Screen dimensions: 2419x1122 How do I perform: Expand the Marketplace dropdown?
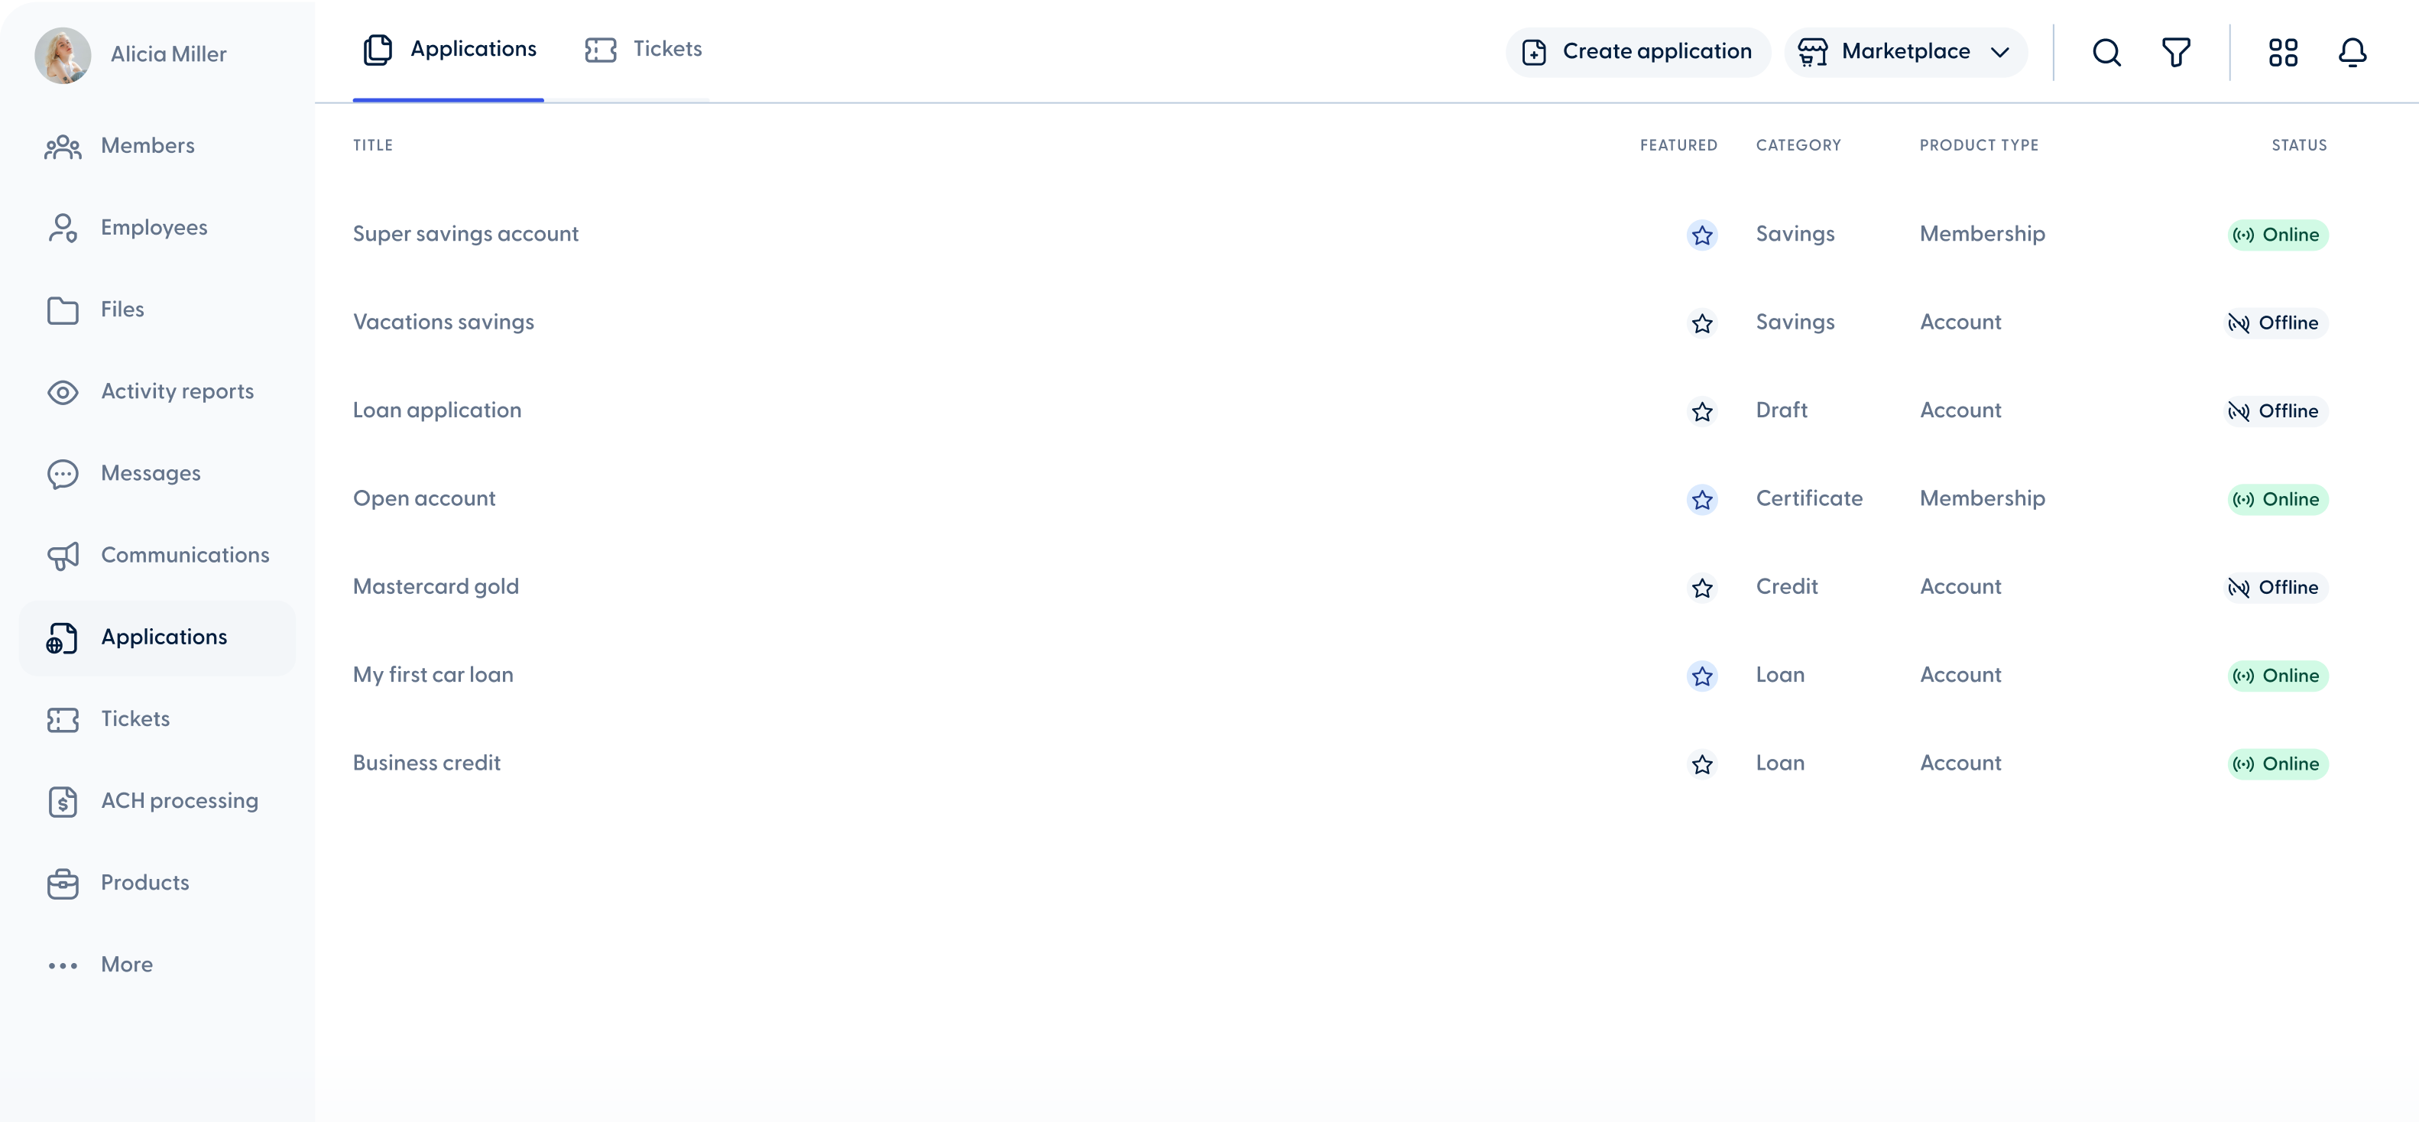(x=1906, y=52)
